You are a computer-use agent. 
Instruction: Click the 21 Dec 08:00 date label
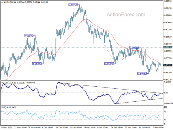76,127
